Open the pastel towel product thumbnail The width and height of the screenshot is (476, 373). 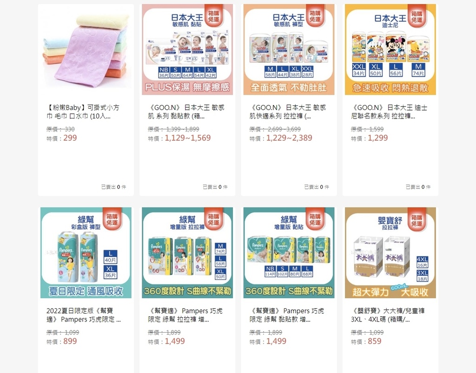pos(86,49)
